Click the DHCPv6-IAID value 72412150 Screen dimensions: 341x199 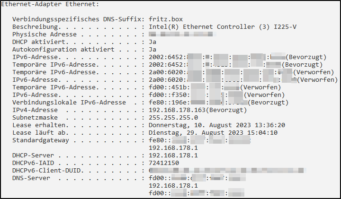(x=164, y=163)
